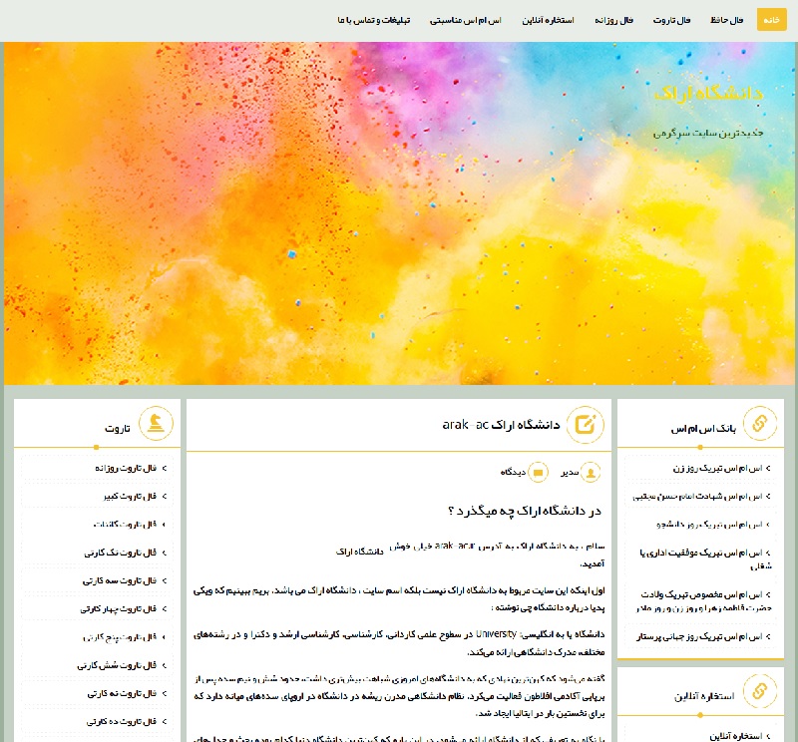Viewport: 798px width, 742px height.
Task: Open اس ام اس شهادت امام حسن مجتبی
Action: [697, 497]
